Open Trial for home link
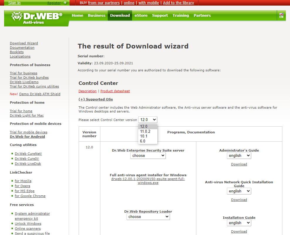Viewport: 290px width, 235px height. pos(21,111)
